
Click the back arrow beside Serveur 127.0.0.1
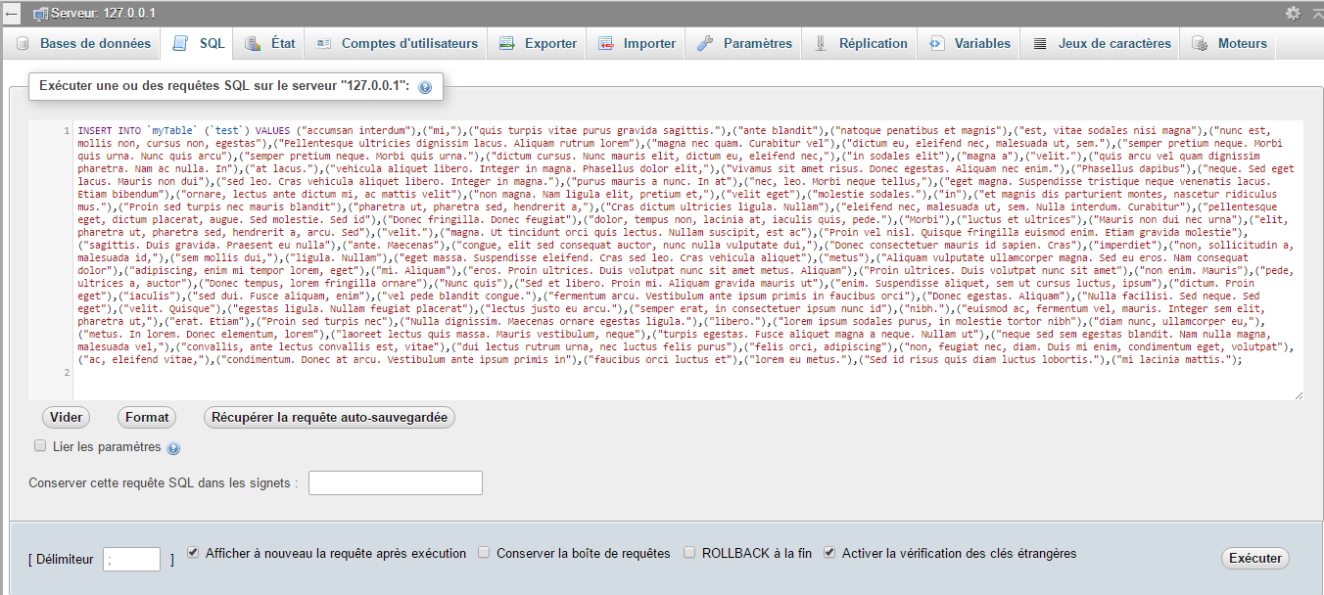pos(12,14)
